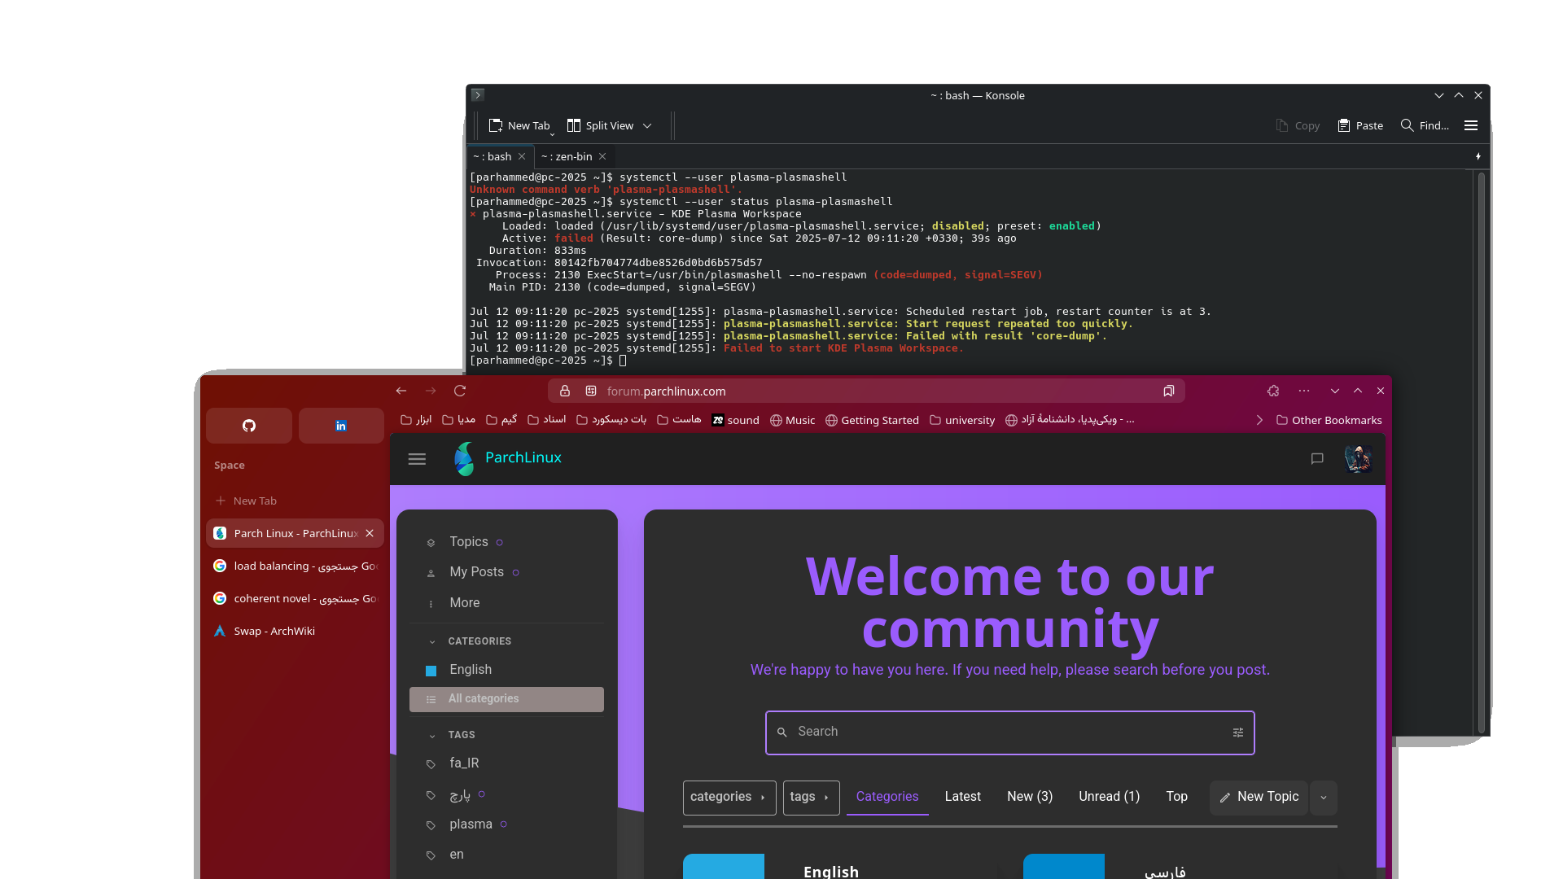
Task: Click Split View in Konsole toolbar
Action: 601,125
